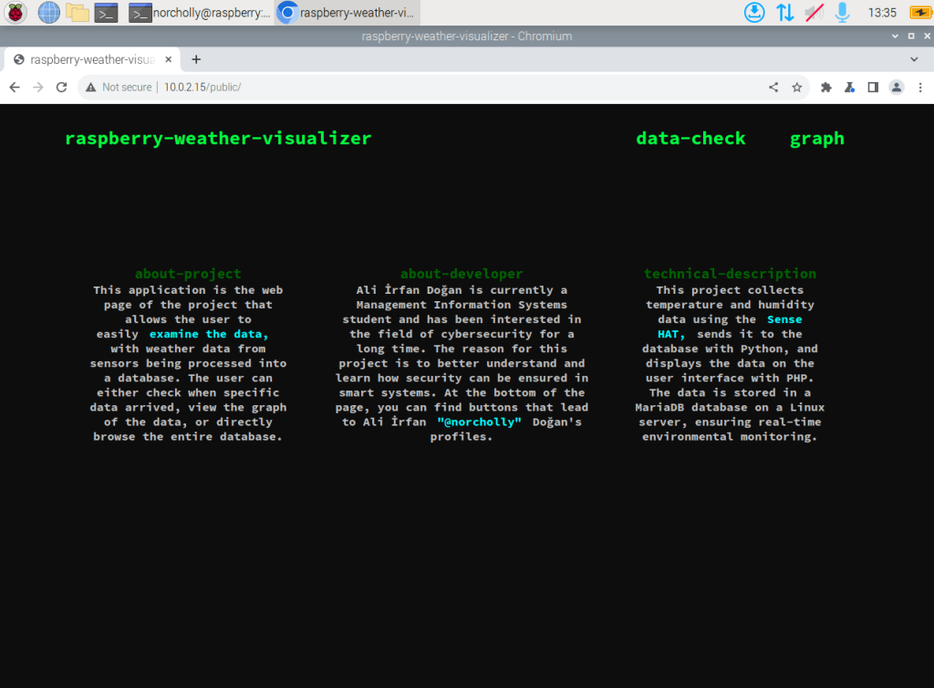Open the Chromium extensions puzzle icon
This screenshot has width=934, height=688.
(x=826, y=88)
